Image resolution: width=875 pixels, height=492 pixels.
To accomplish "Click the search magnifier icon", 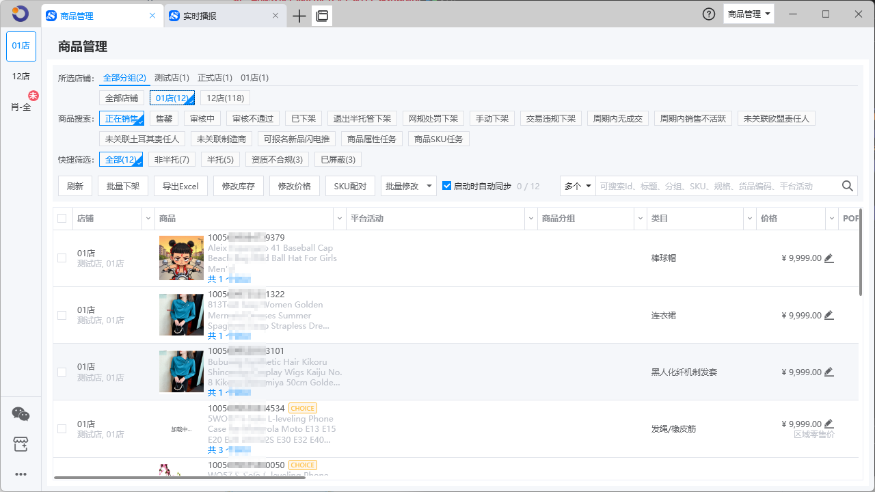I will click(x=848, y=186).
